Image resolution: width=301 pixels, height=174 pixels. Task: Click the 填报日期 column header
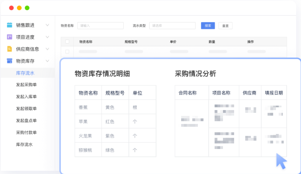274,93
